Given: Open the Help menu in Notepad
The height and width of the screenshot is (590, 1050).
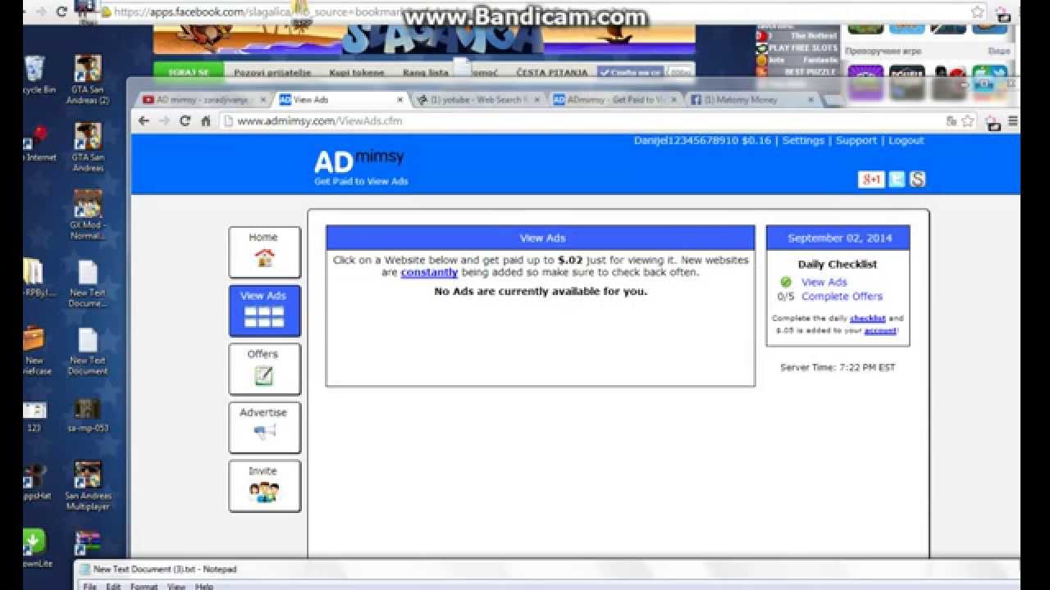Looking at the screenshot, I should pyautogui.click(x=204, y=586).
